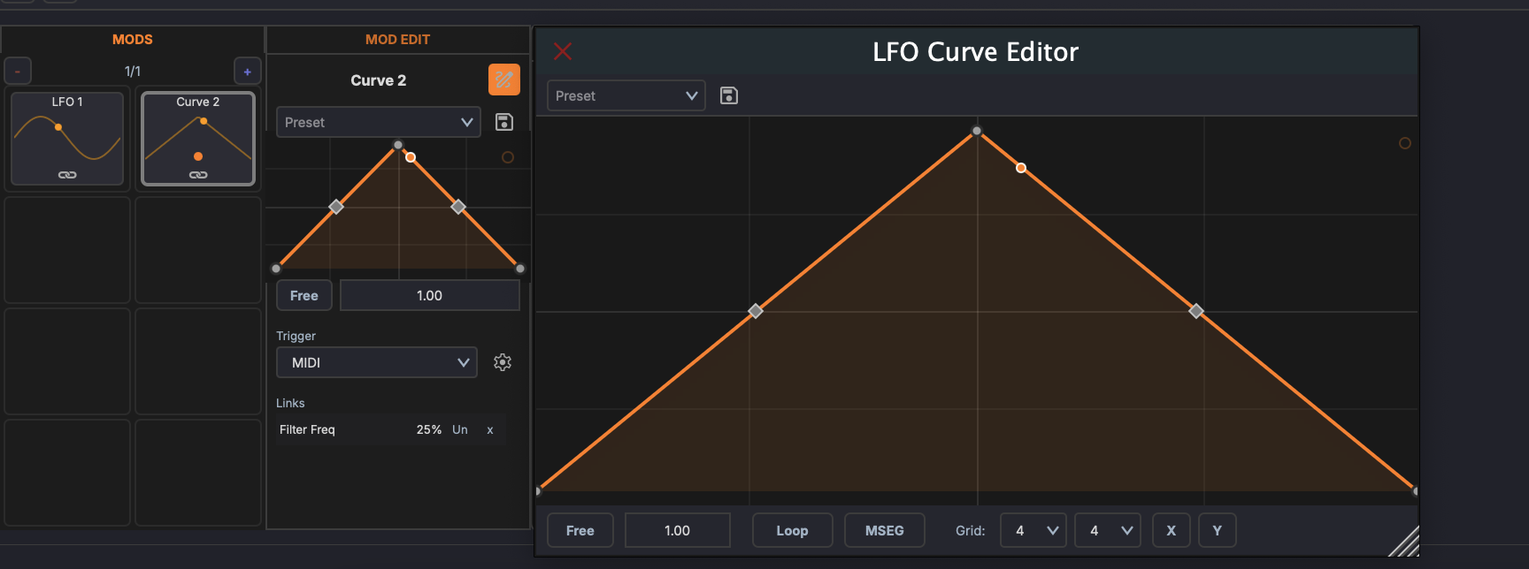The height and width of the screenshot is (569, 1529).
Task: Click left diamond handle in Mod Edit preview
Action: click(336, 207)
